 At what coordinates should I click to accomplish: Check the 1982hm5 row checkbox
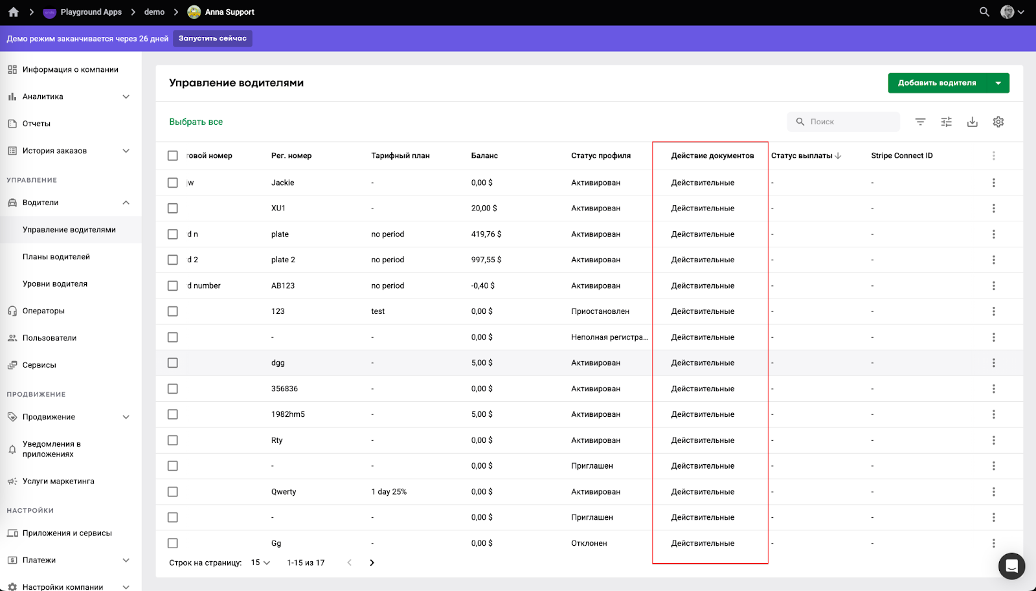(x=172, y=414)
